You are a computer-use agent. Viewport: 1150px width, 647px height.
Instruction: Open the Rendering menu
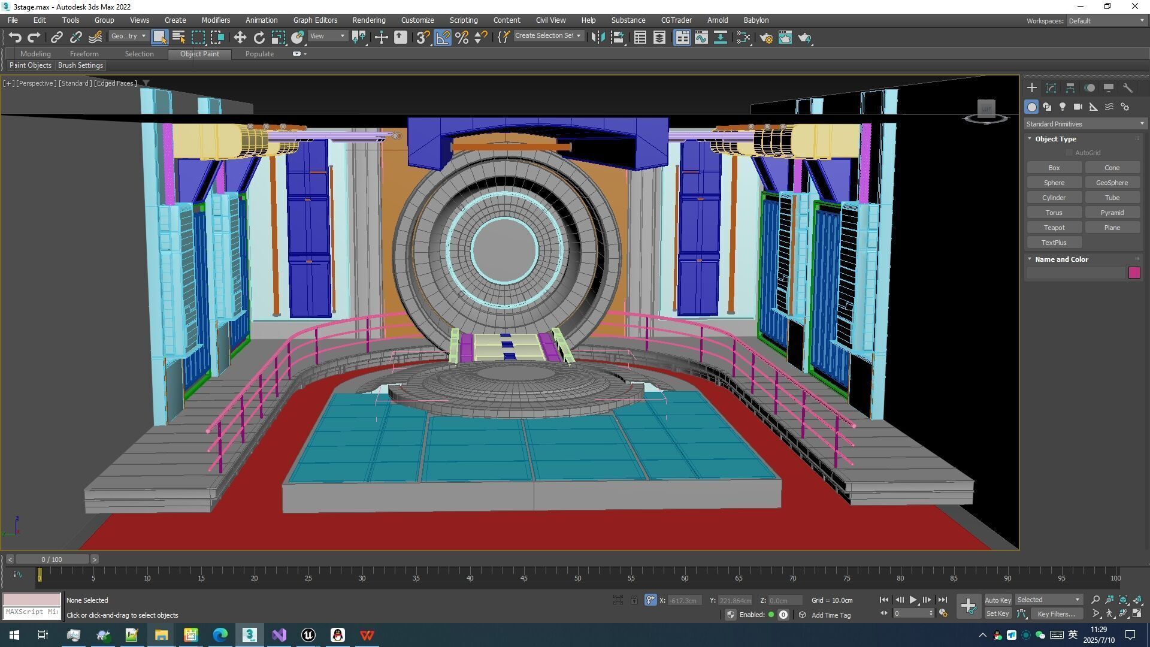(x=369, y=20)
